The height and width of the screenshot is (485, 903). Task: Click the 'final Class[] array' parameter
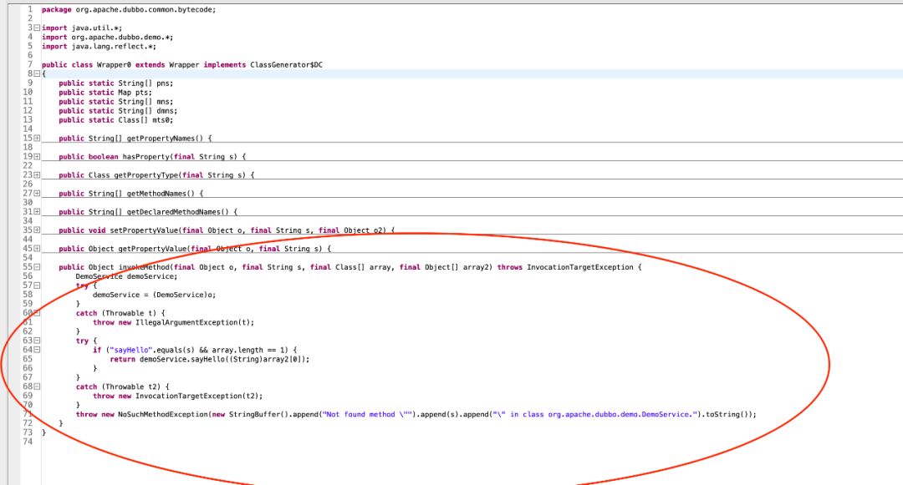pyautogui.click(x=351, y=267)
